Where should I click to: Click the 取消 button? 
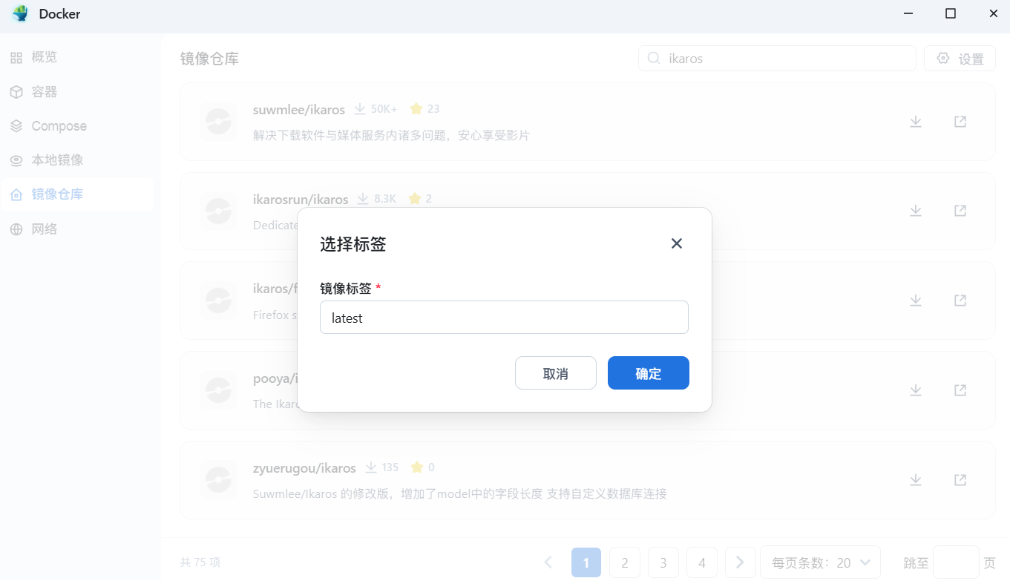coord(556,373)
